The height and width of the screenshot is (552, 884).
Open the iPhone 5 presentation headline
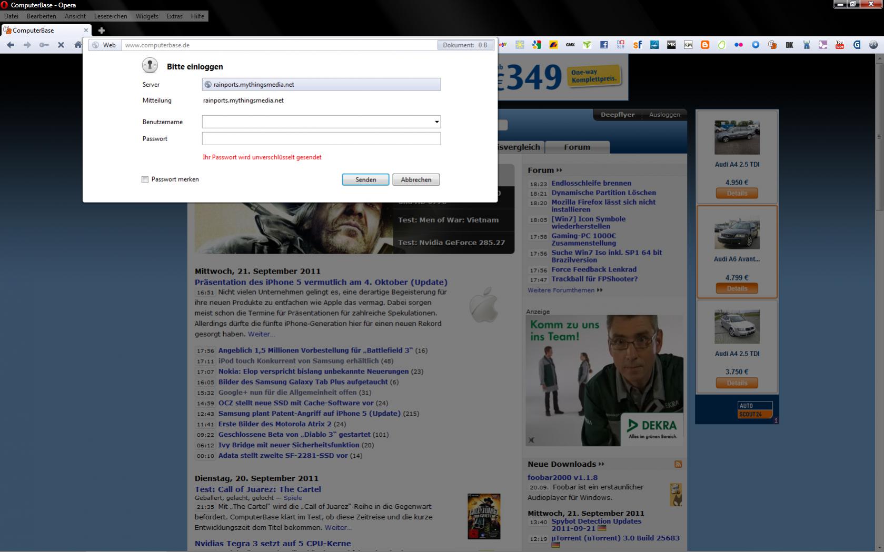[x=321, y=282]
